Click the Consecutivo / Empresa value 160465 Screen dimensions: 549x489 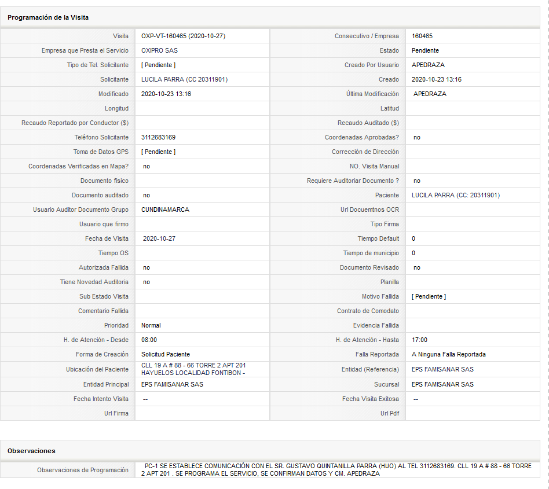pos(422,36)
